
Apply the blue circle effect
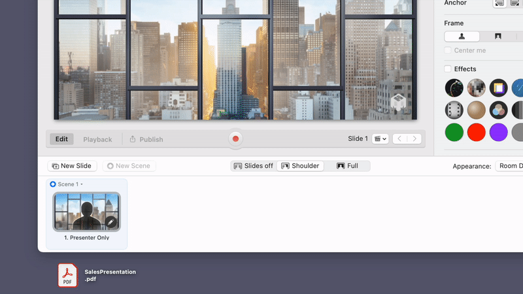pyautogui.click(x=518, y=88)
